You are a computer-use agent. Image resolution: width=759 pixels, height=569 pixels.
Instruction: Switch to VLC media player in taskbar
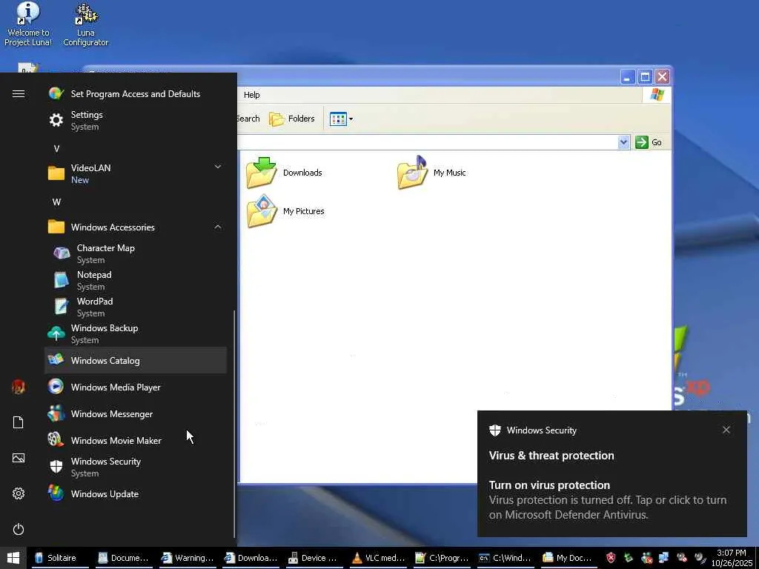(378, 558)
